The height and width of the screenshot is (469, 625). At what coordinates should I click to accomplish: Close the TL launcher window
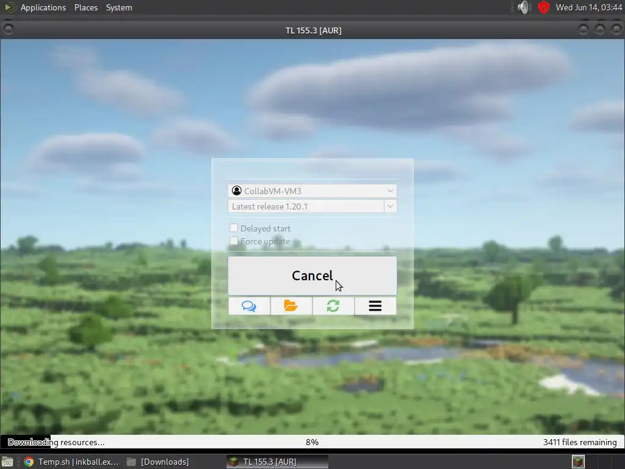tap(616, 29)
